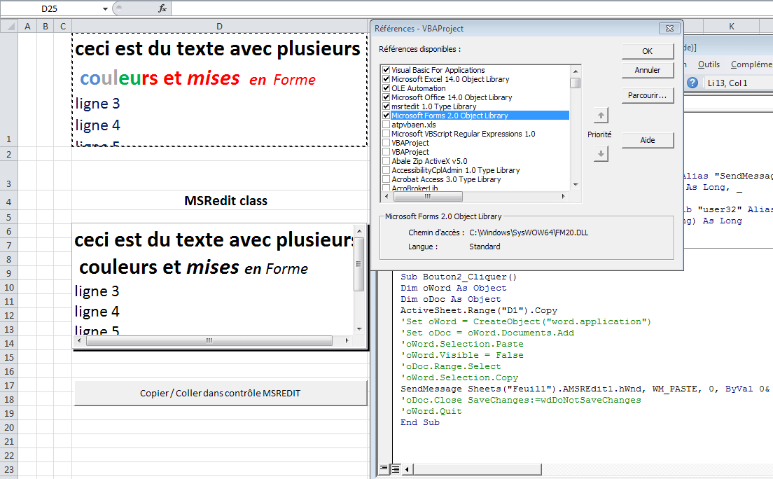Image resolution: width=773 pixels, height=479 pixels.
Task: Click the Priority up arrow in References dialog
Action: [x=600, y=115]
